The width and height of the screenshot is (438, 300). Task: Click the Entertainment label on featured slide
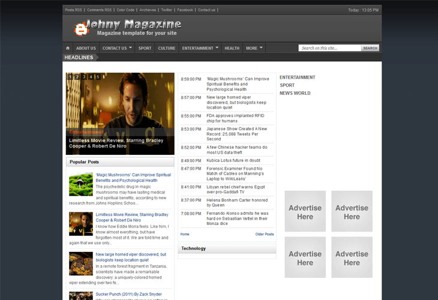(x=86, y=132)
